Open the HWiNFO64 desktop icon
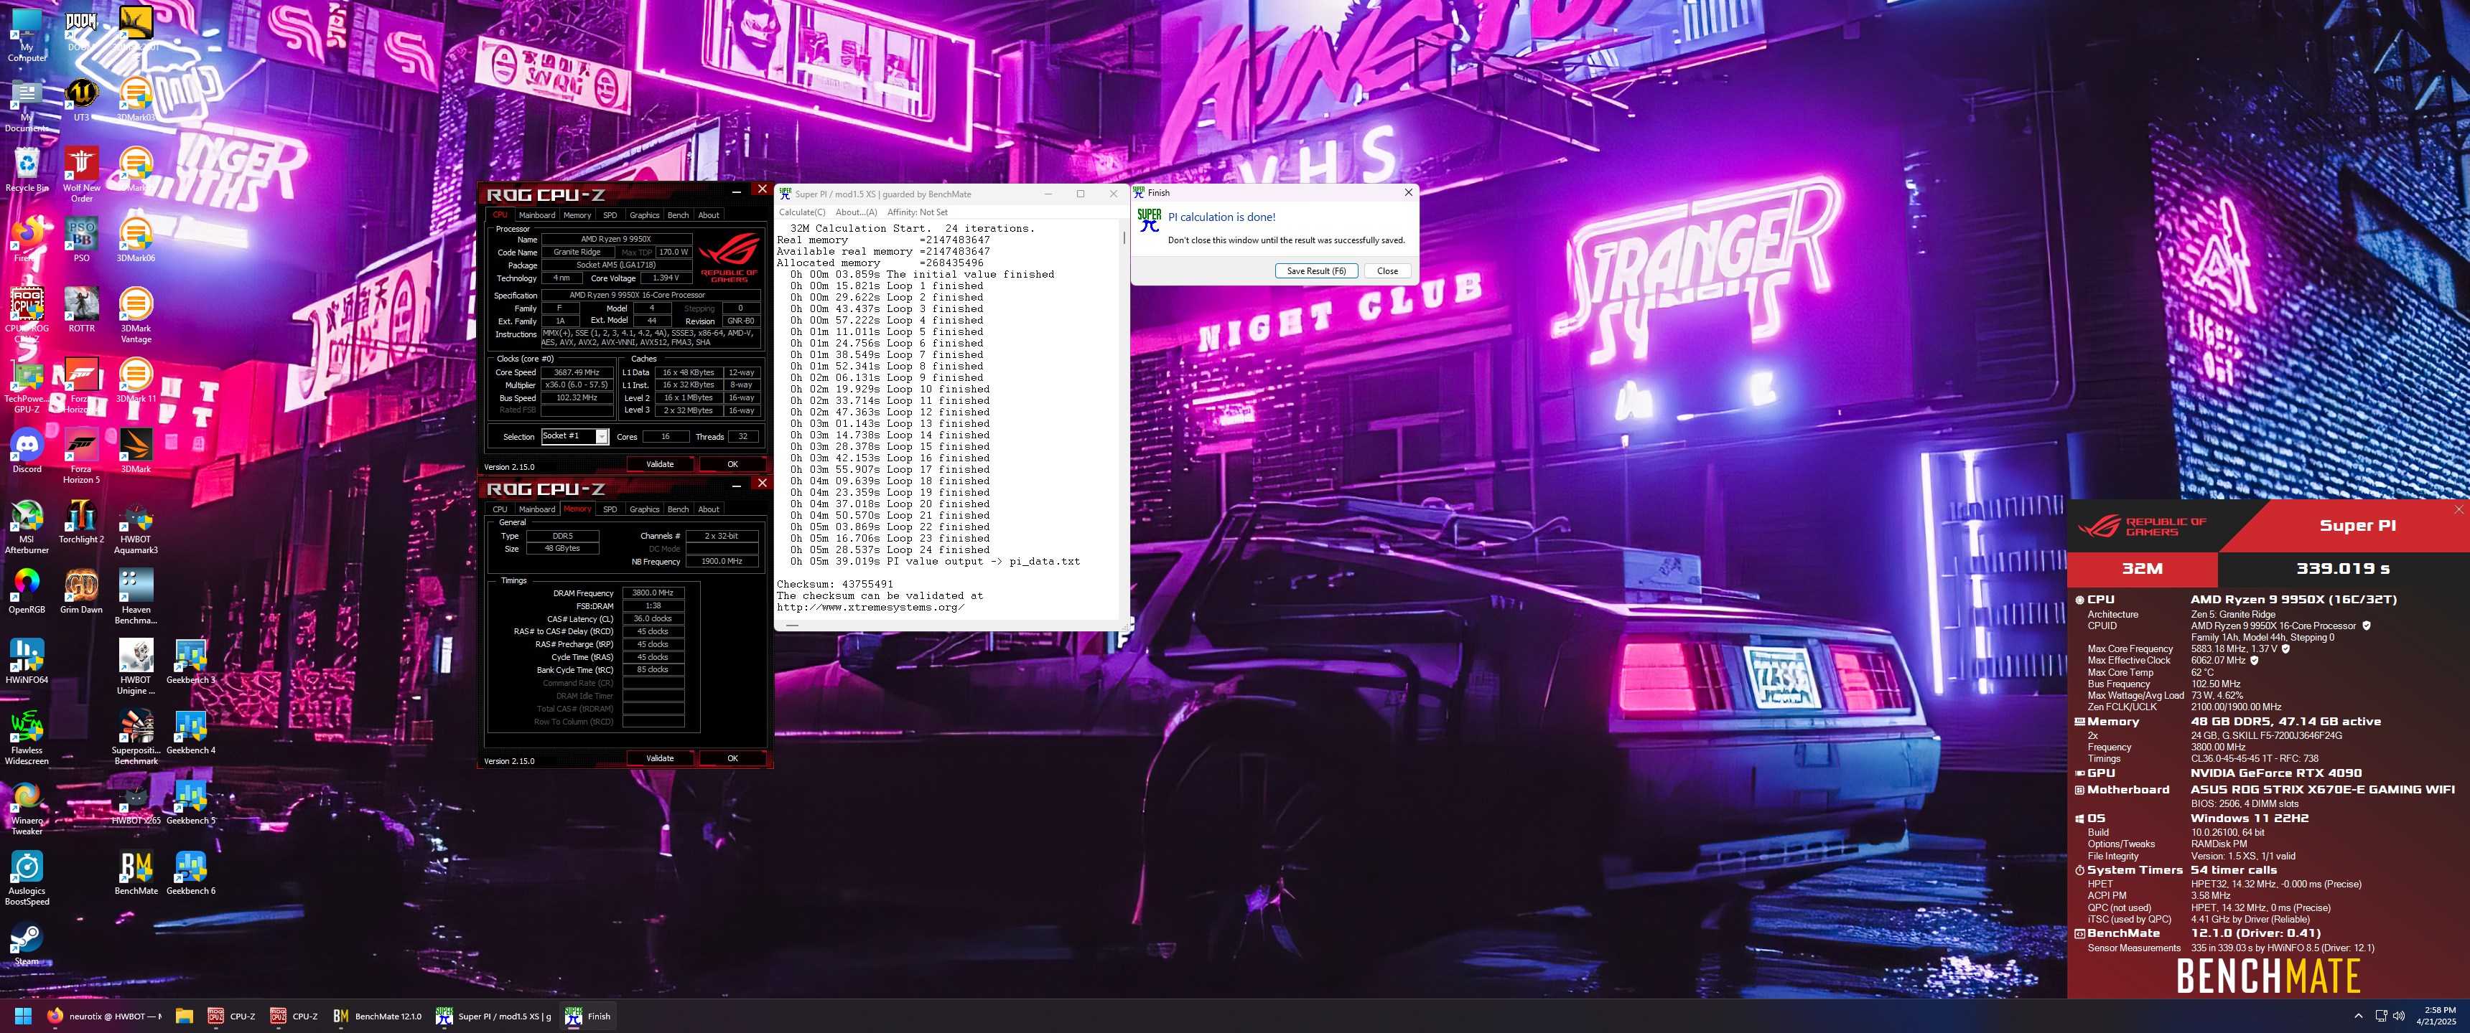This screenshot has height=1033, width=2470. click(x=27, y=661)
